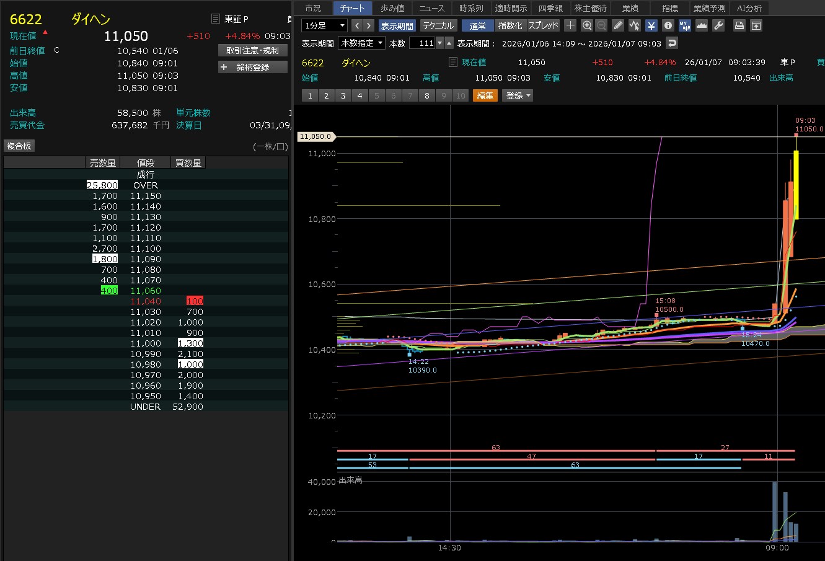Open the chart information icon
The width and height of the screenshot is (825, 561).
tap(668, 25)
